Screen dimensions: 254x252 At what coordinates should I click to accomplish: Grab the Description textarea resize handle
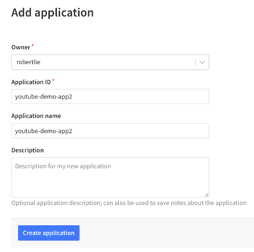pos(206,195)
